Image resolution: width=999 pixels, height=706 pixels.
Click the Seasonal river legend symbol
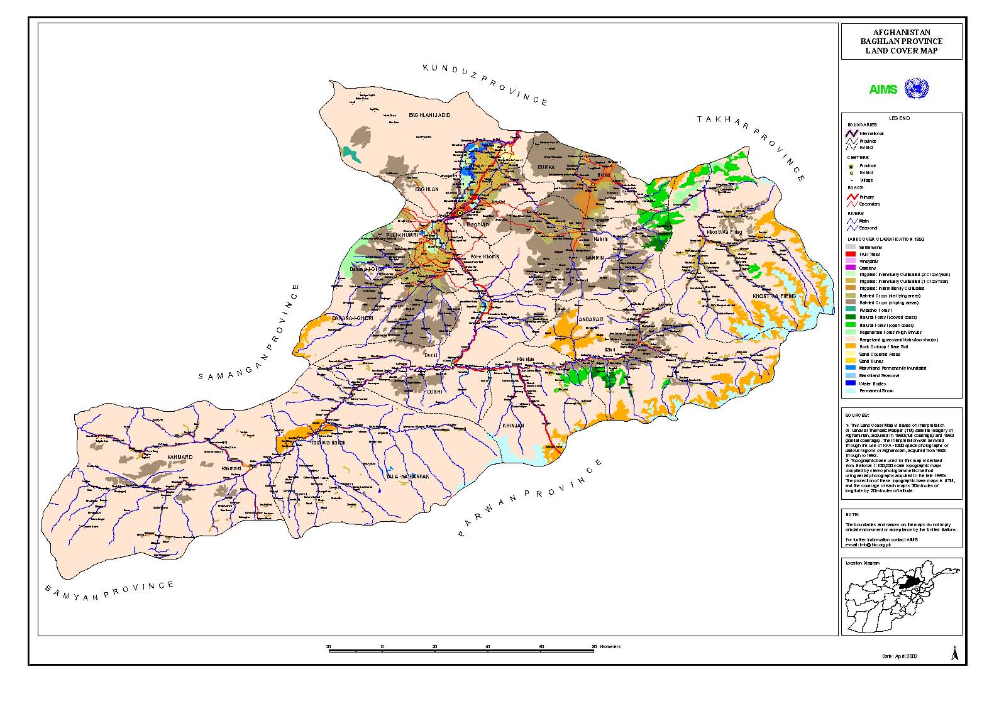[852, 228]
